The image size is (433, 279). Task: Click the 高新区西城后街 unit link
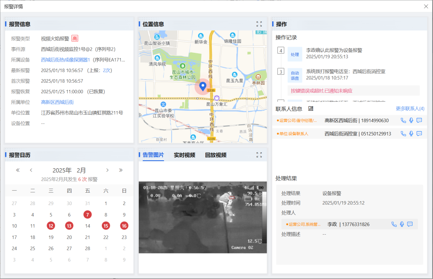pos(57,102)
